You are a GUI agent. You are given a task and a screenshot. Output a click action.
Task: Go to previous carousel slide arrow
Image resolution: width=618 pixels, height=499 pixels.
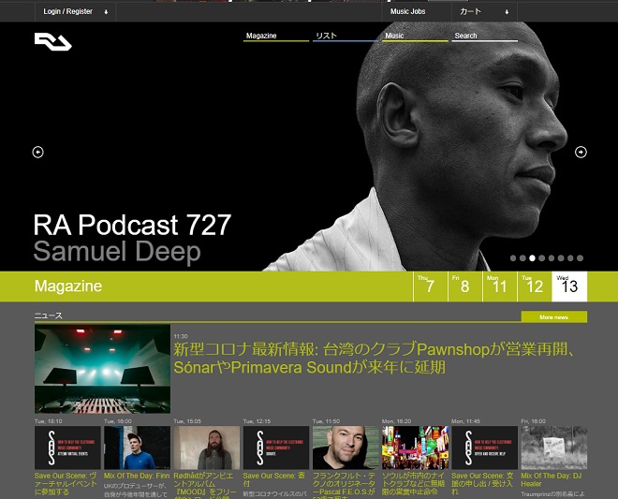point(38,153)
